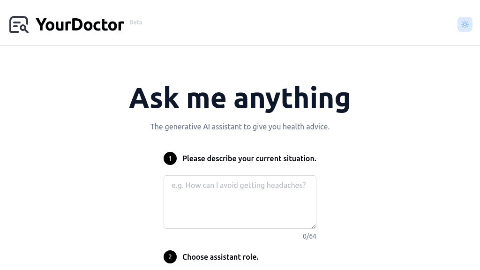Open the YourDoctor home via the wordmark
The height and width of the screenshot is (270, 480).
(x=80, y=24)
